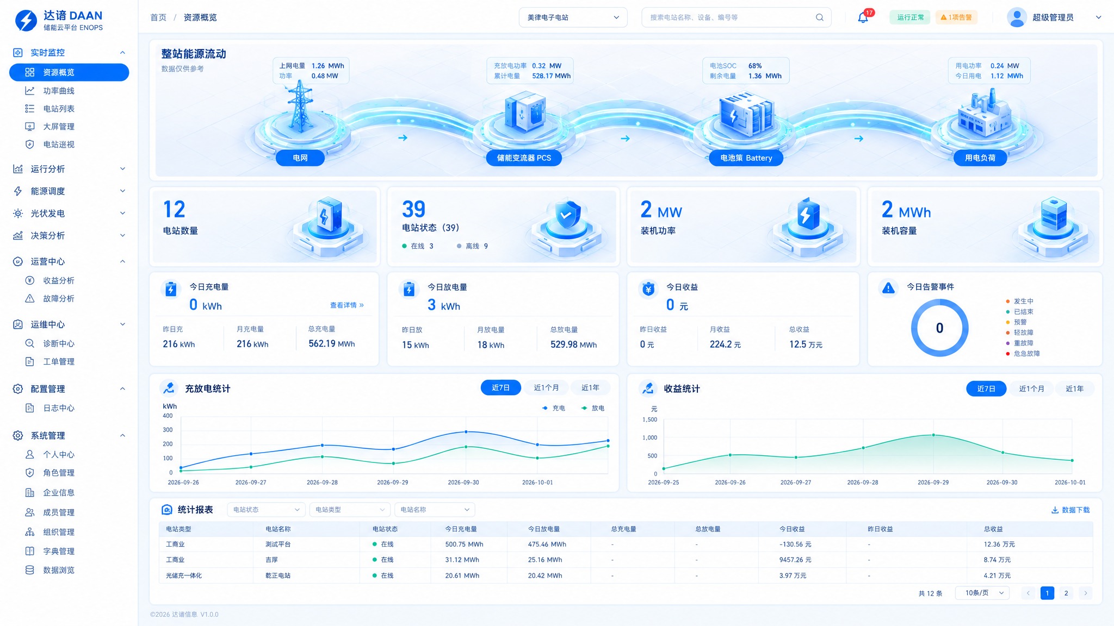Click the 数据下载 download icon
The height and width of the screenshot is (626, 1114).
1055,510
